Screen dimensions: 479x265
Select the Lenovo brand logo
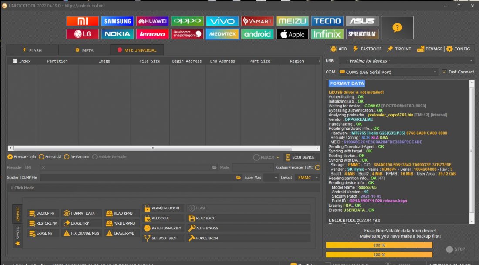[x=152, y=34]
